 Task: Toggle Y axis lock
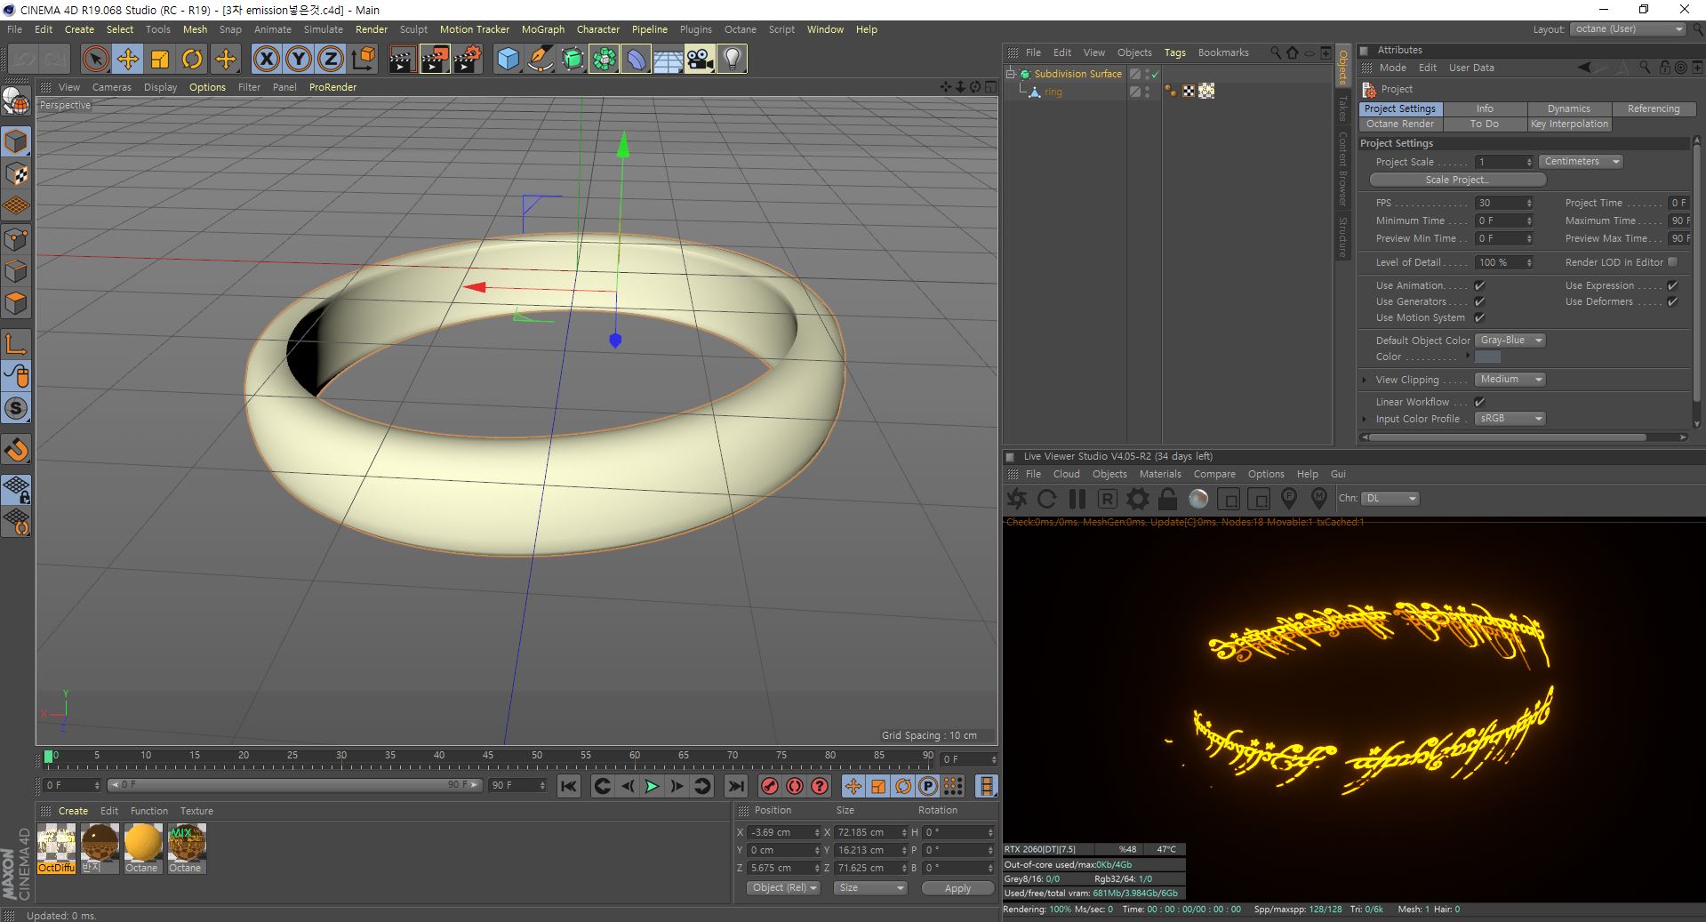point(299,60)
